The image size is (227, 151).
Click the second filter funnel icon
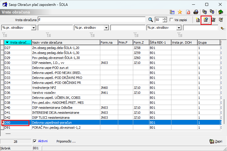(48, 35)
